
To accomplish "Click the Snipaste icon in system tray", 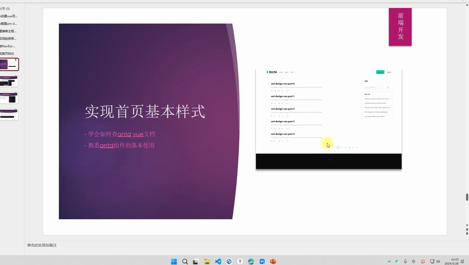I will click(x=423, y=261).
